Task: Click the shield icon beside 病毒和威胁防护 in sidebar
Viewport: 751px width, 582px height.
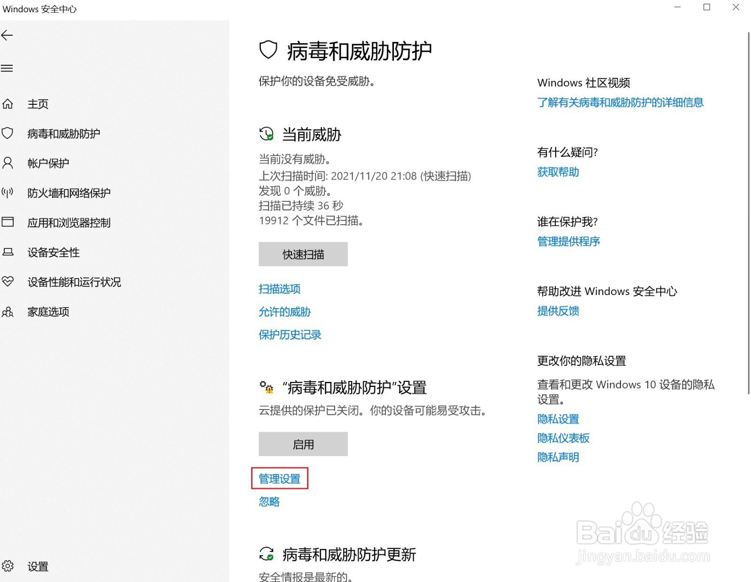Action: 8,133
